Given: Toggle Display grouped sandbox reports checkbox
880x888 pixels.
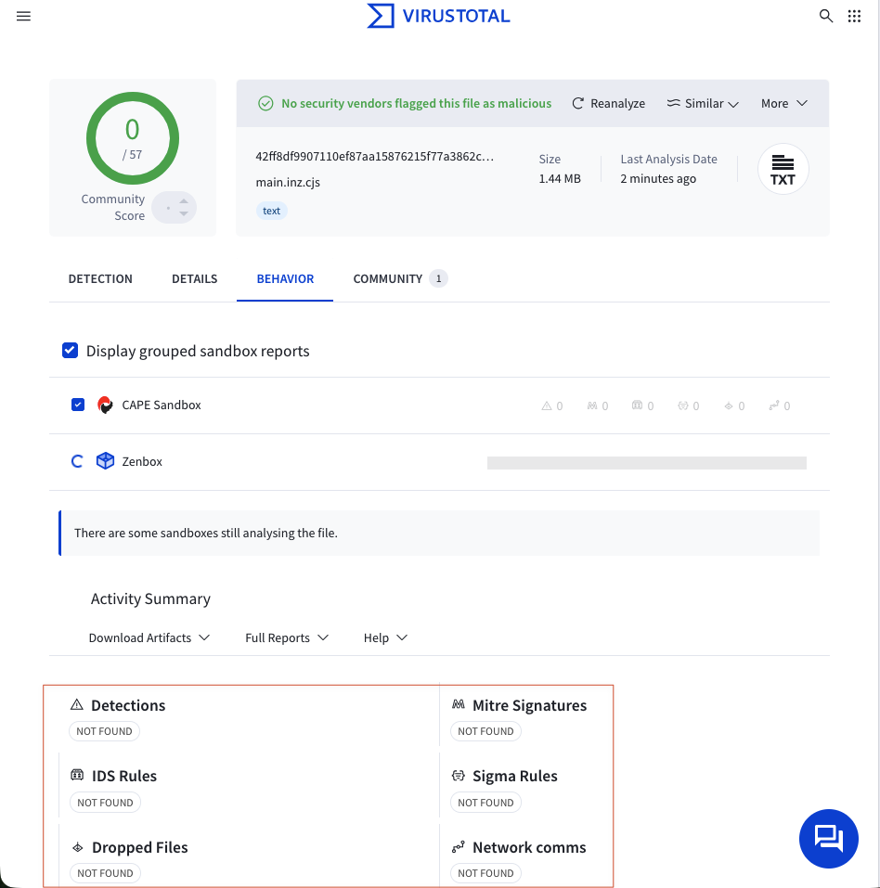Looking at the screenshot, I should (x=70, y=351).
